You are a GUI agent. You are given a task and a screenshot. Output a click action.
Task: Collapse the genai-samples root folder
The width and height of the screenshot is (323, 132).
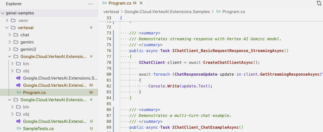(x=3, y=13)
